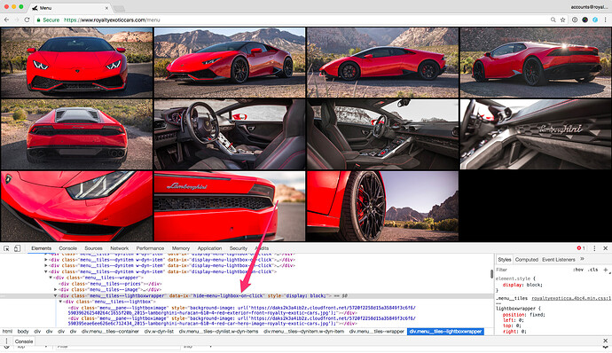612x353 pixels.
Task: Open DevTools three-dot customize menu
Action: [x=594, y=248]
